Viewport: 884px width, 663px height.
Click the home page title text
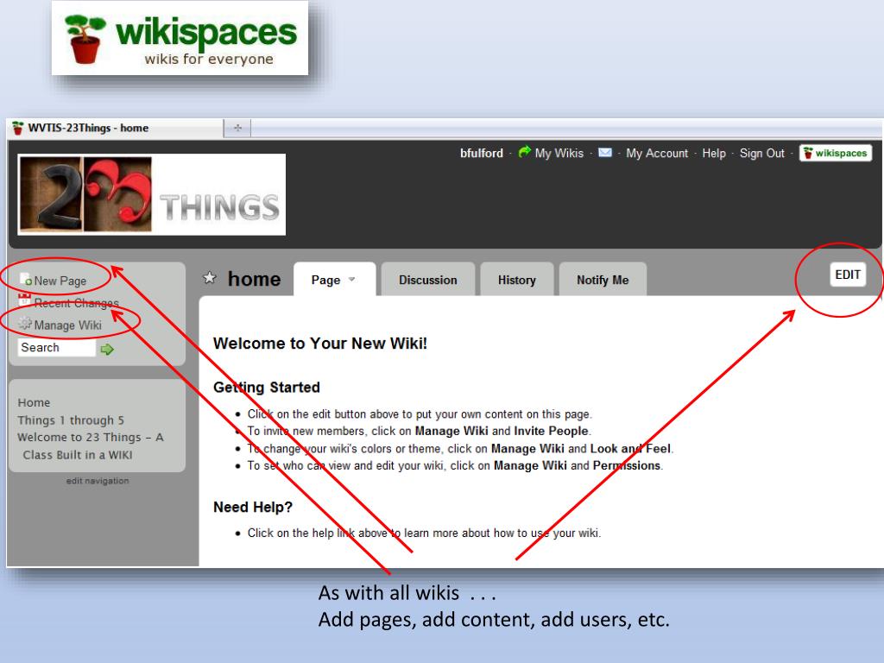(255, 279)
